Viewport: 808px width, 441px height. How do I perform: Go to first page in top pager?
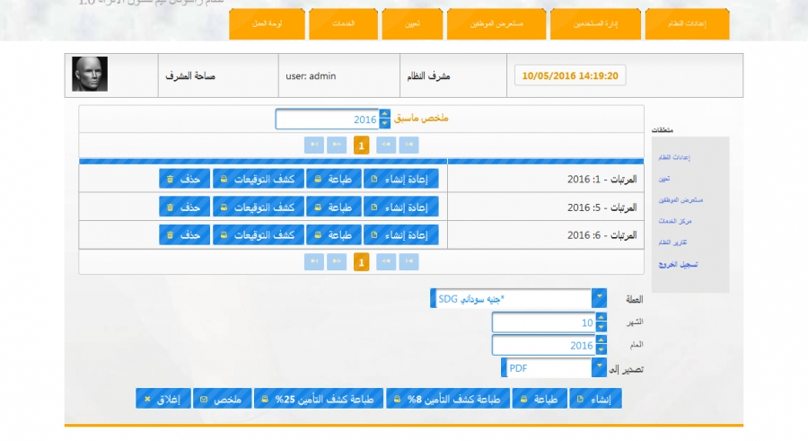tap(409, 144)
